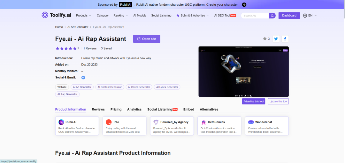Click Advertise this tool button
Viewport: 345px width, 163px height.
click(x=254, y=101)
